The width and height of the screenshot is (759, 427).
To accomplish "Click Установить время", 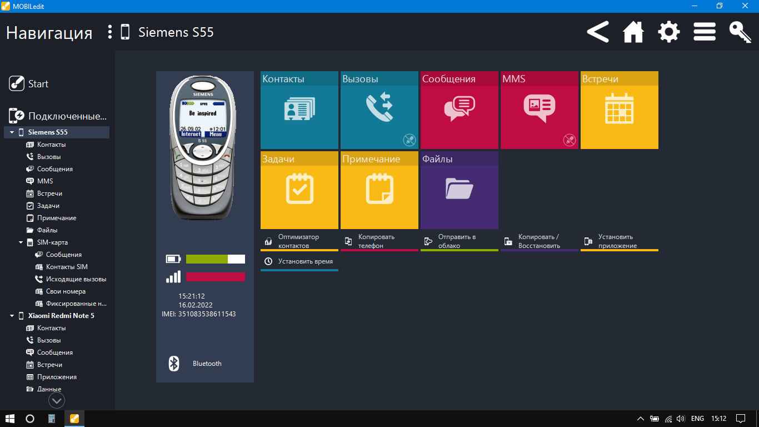I will [x=299, y=262].
